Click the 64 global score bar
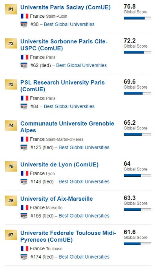 (137, 176)
